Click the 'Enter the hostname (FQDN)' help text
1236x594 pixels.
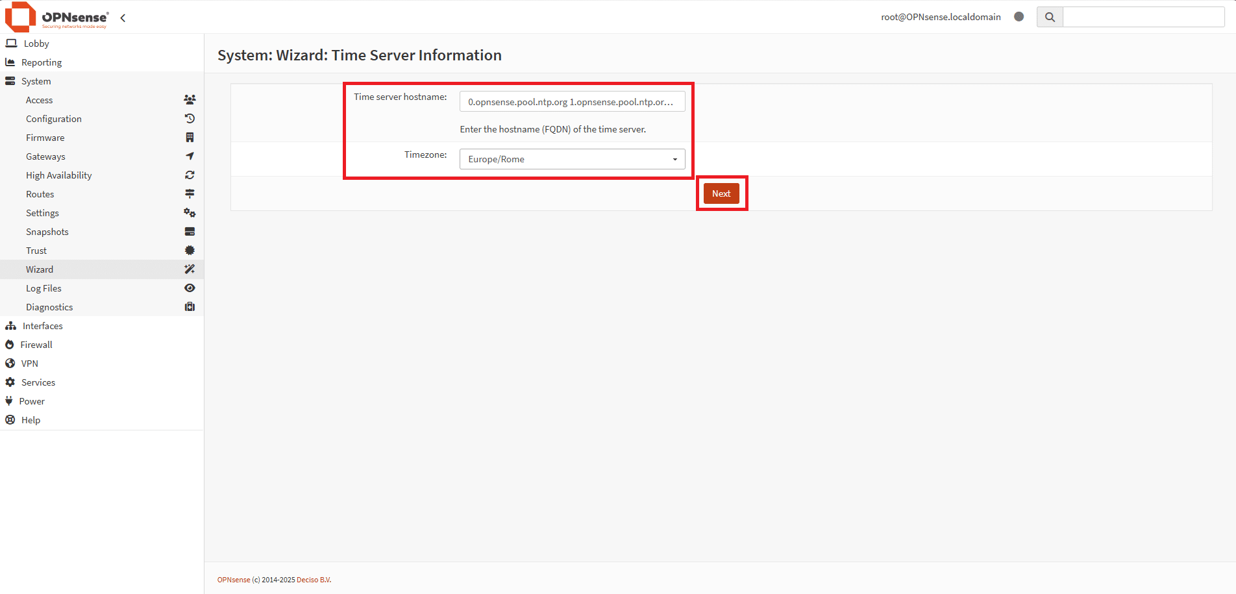pos(553,129)
